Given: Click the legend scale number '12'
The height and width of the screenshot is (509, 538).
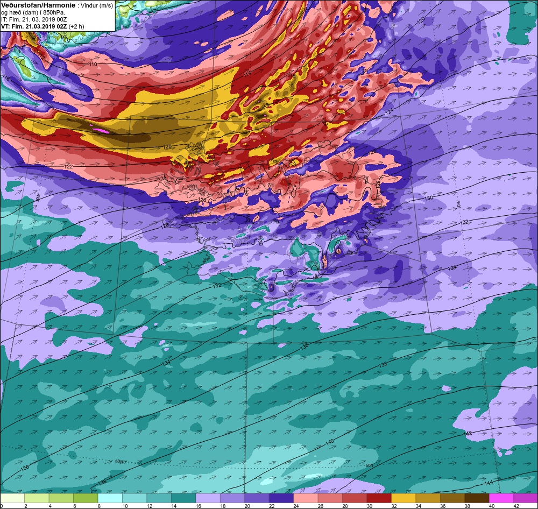Looking at the screenshot, I should [149, 506].
